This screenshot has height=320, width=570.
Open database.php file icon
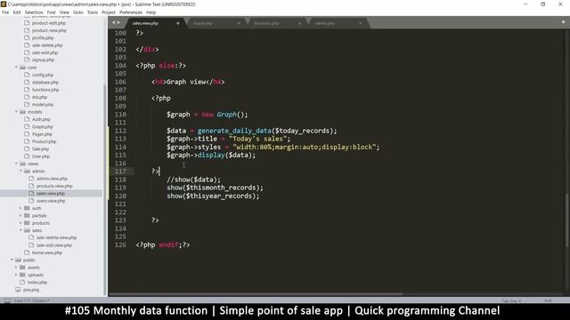click(27, 83)
